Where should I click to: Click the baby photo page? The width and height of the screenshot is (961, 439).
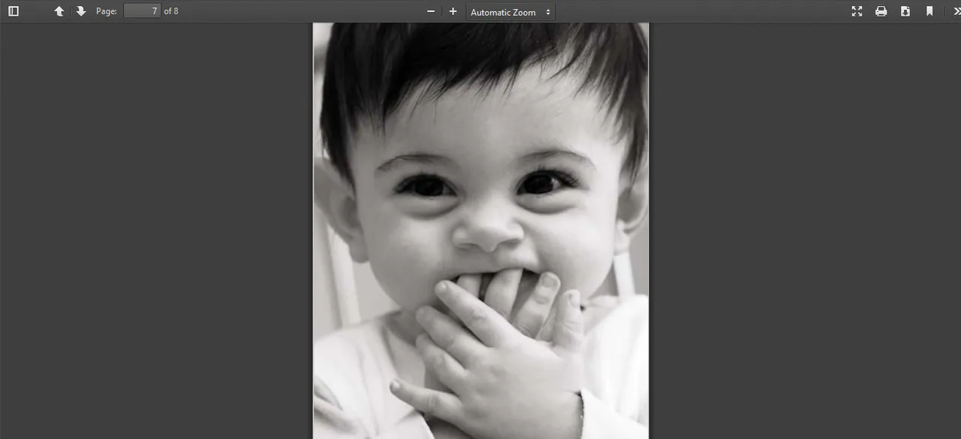tap(480, 230)
